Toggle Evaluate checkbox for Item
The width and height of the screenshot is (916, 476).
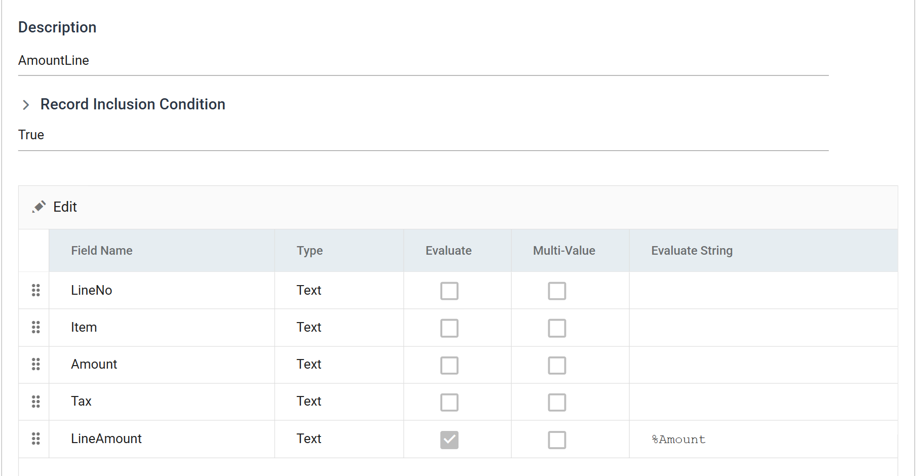(x=449, y=328)
